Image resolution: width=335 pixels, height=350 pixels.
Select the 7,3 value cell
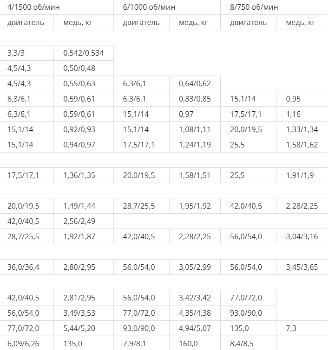coord(302,328)
